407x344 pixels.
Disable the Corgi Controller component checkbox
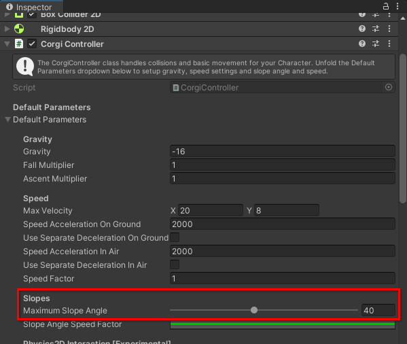point(32,44)
